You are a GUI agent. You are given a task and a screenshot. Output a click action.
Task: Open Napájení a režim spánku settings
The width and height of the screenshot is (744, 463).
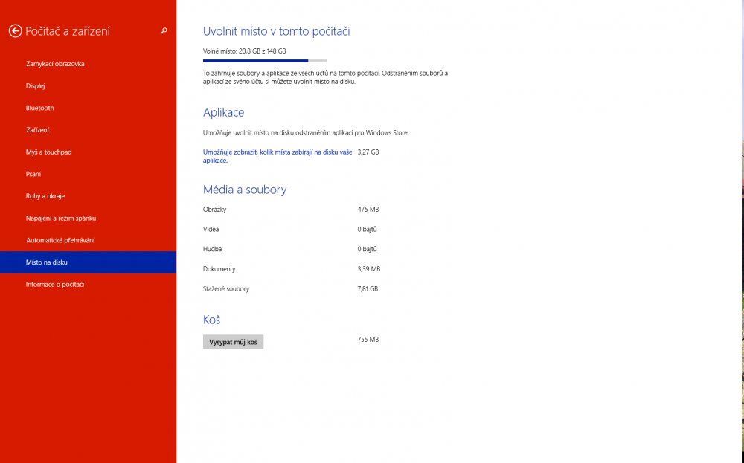(62, 218)
